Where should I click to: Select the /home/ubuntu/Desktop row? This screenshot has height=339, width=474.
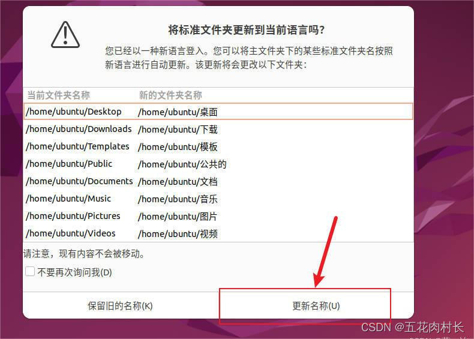(x=218, y=112)
